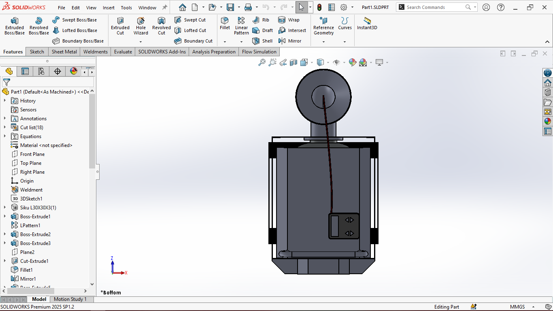
Task: Expand the Annotations tree node
Action: click(5, 119)
